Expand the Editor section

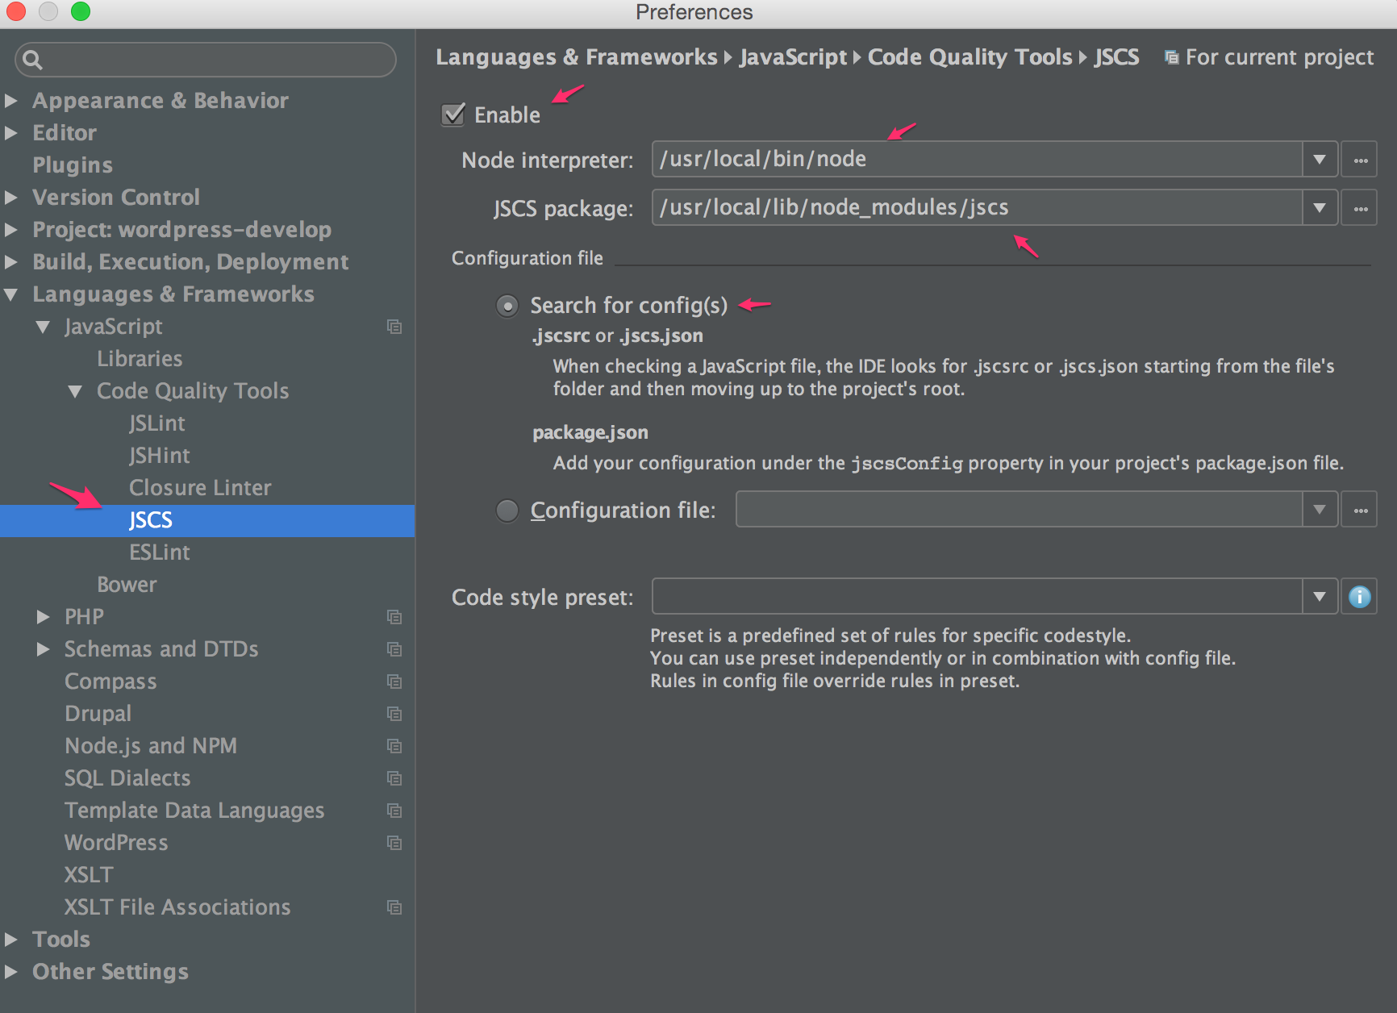tap(11, 133)
